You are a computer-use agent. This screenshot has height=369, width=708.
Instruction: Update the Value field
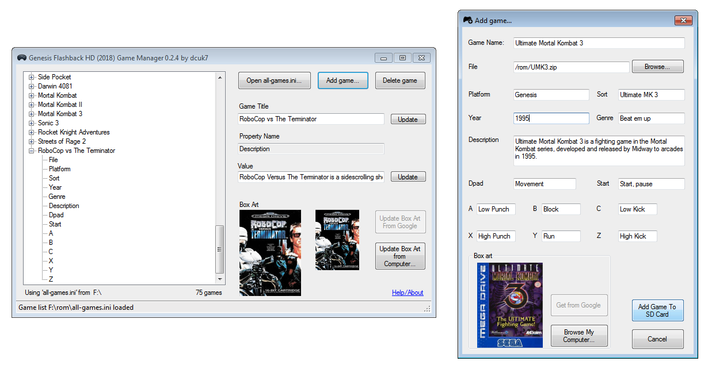click(408, 177)
